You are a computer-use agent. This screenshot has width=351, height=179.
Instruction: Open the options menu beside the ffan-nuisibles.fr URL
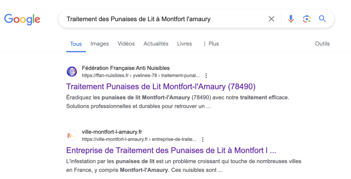(206, 75)
